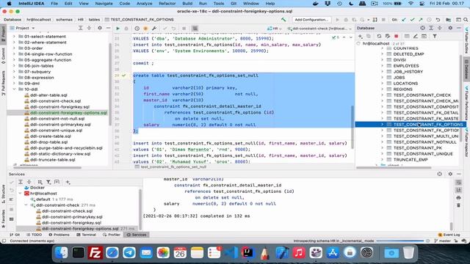Click the orange transaction mode icon in editor toolbar
470x264 pixels.
[145, 29]
